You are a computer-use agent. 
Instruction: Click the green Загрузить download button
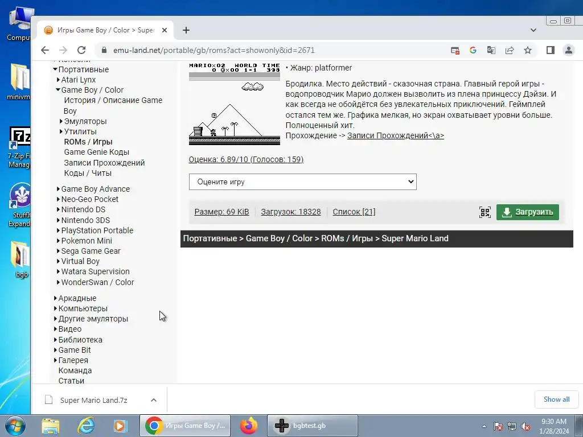[x=528, y=212]
